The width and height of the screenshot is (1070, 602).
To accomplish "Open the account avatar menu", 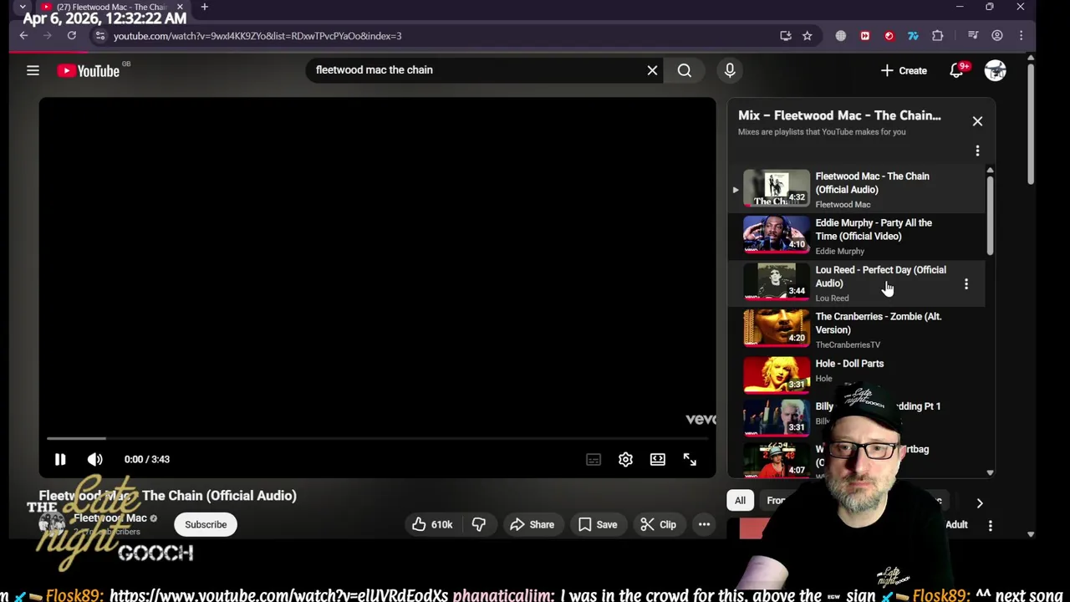I will click(x=995, y=71).
